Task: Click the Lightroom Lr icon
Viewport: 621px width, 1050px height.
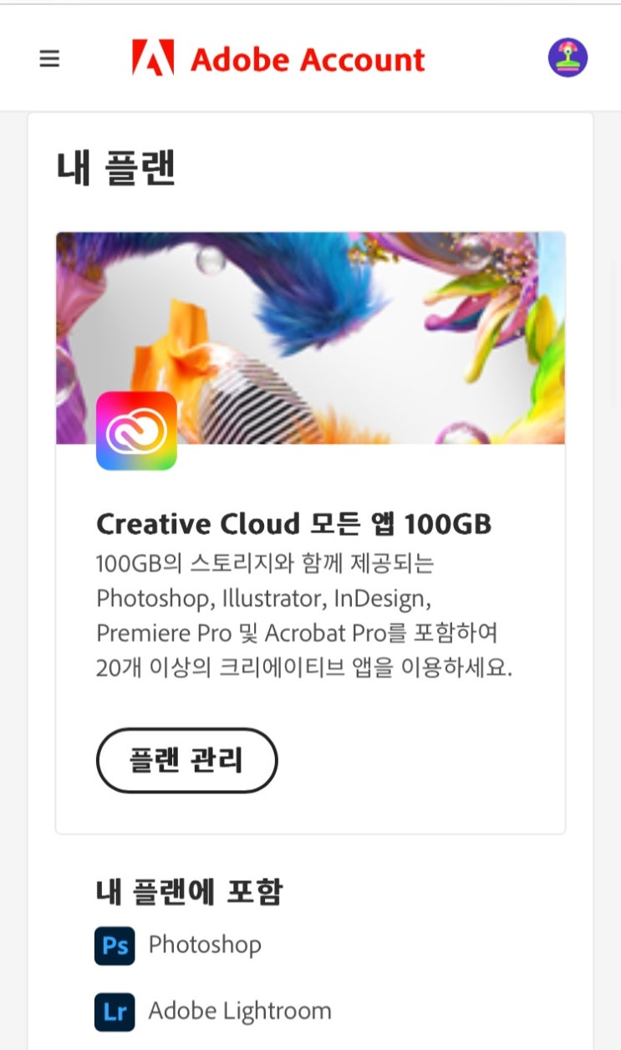Action: click(x=115, y=1012)
